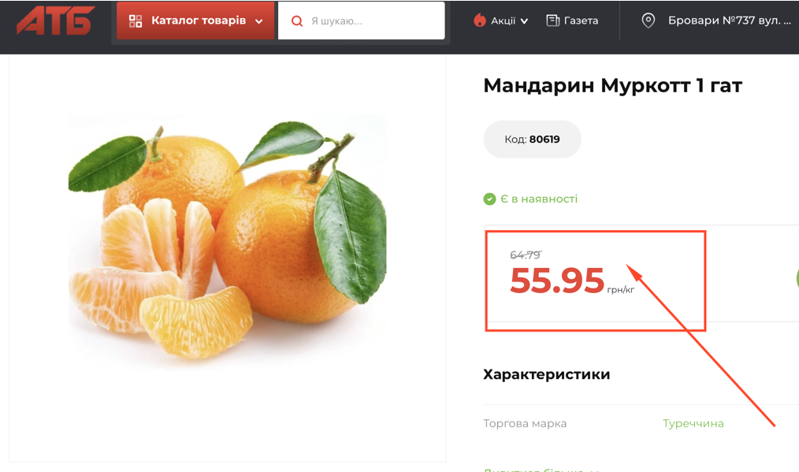Click the product code 80619 badge

532,139
